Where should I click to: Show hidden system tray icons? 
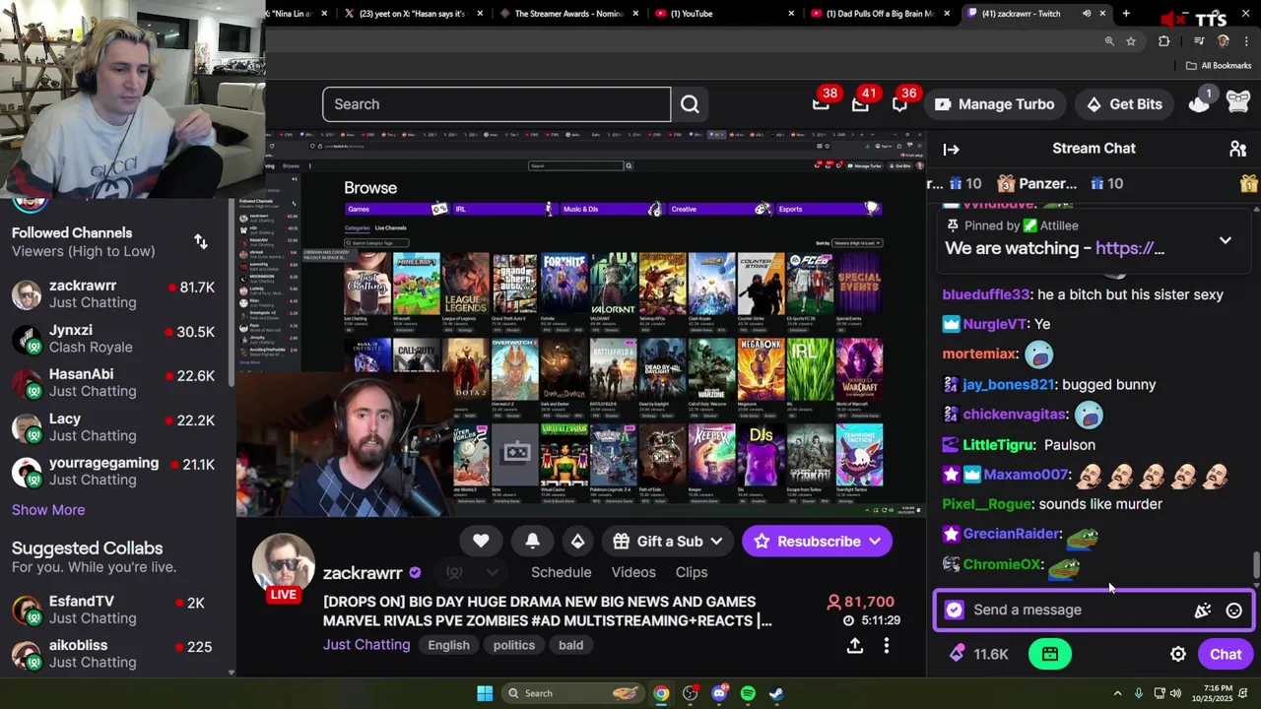click(x=1117, y=693)
